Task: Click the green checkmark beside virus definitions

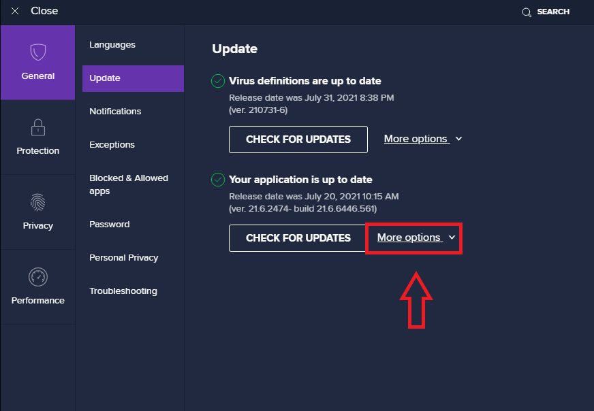Action: click(217, 80)
